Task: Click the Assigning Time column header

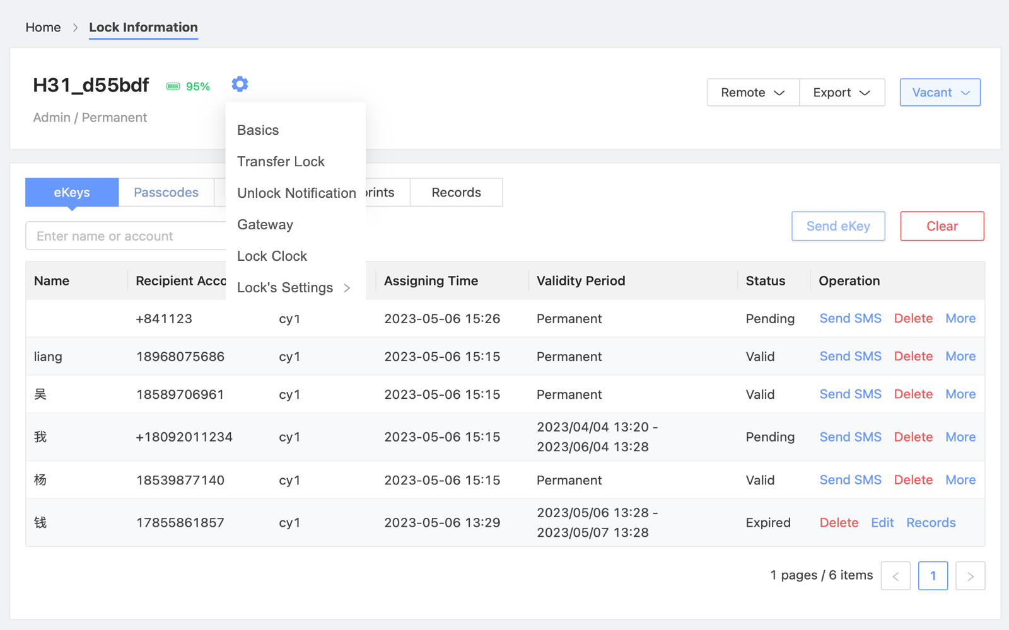Action: (x=431, y=281)
